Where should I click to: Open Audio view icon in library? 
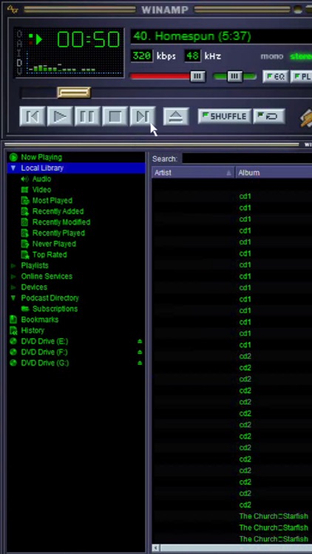click(24, 179)
